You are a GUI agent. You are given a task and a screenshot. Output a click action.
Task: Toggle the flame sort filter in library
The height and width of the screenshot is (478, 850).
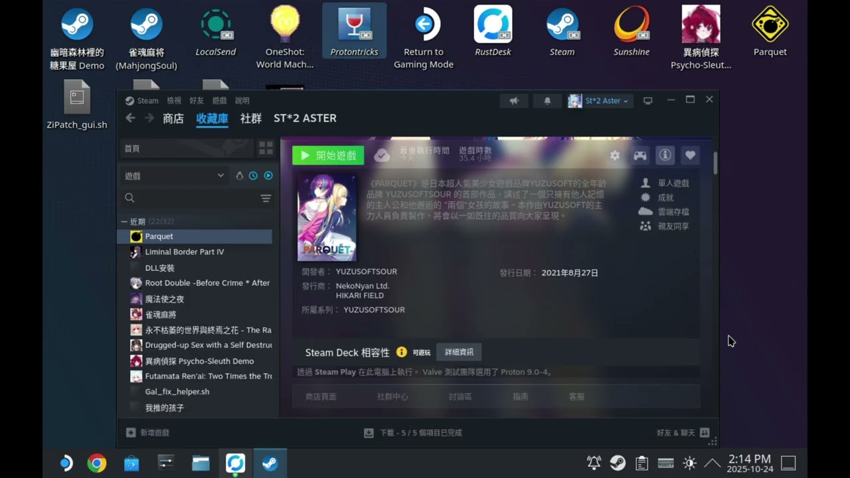tap(240, 175)
